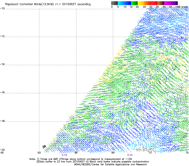Click the "-20" latitude axis label
The image size is (189, 166).
2,150
